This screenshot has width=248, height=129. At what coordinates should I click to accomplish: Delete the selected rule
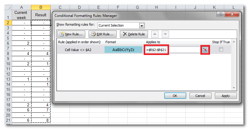coord(134,34)
